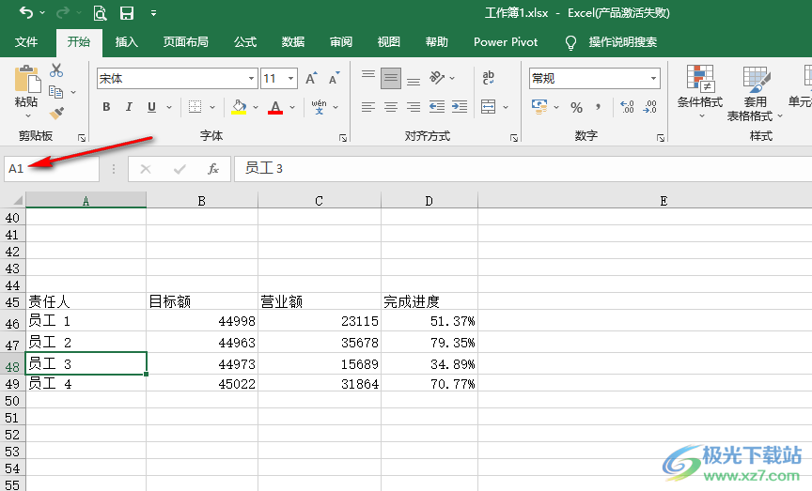This screenshot has height=491, width=812.
Task: Open alignment dialog launcher in 对齐方式 group
Action: [x=514, y=138]
